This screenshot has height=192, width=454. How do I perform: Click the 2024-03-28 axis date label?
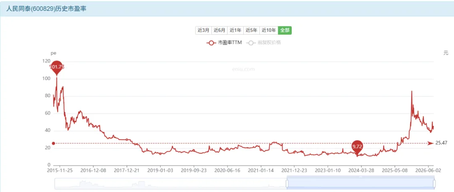361,170
